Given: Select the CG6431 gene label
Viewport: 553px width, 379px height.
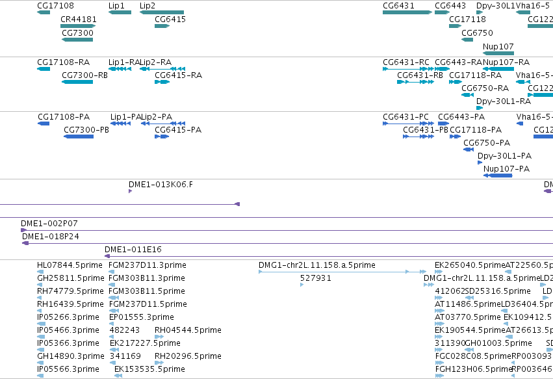Looking at the screenshot, I should [398, 6].
